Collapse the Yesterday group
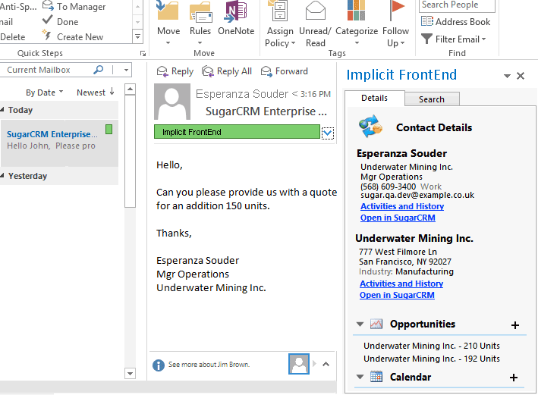The image size is (538, 395). click(2, 176)
